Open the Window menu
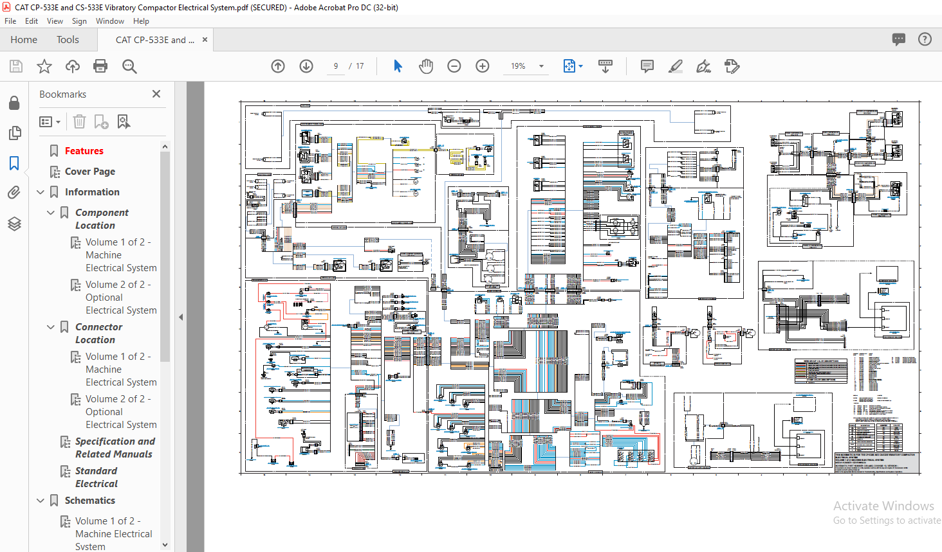This screenshot has height=552, width=942. coord(110,21)
